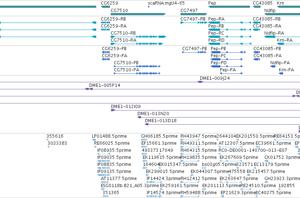Click the EC40275.5prime EST label
The width and height of the screenshot is (300, 198).
pos(274,193)
